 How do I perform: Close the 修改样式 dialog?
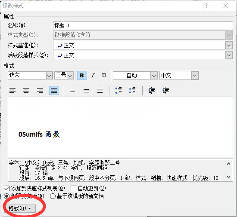[226, 6]
